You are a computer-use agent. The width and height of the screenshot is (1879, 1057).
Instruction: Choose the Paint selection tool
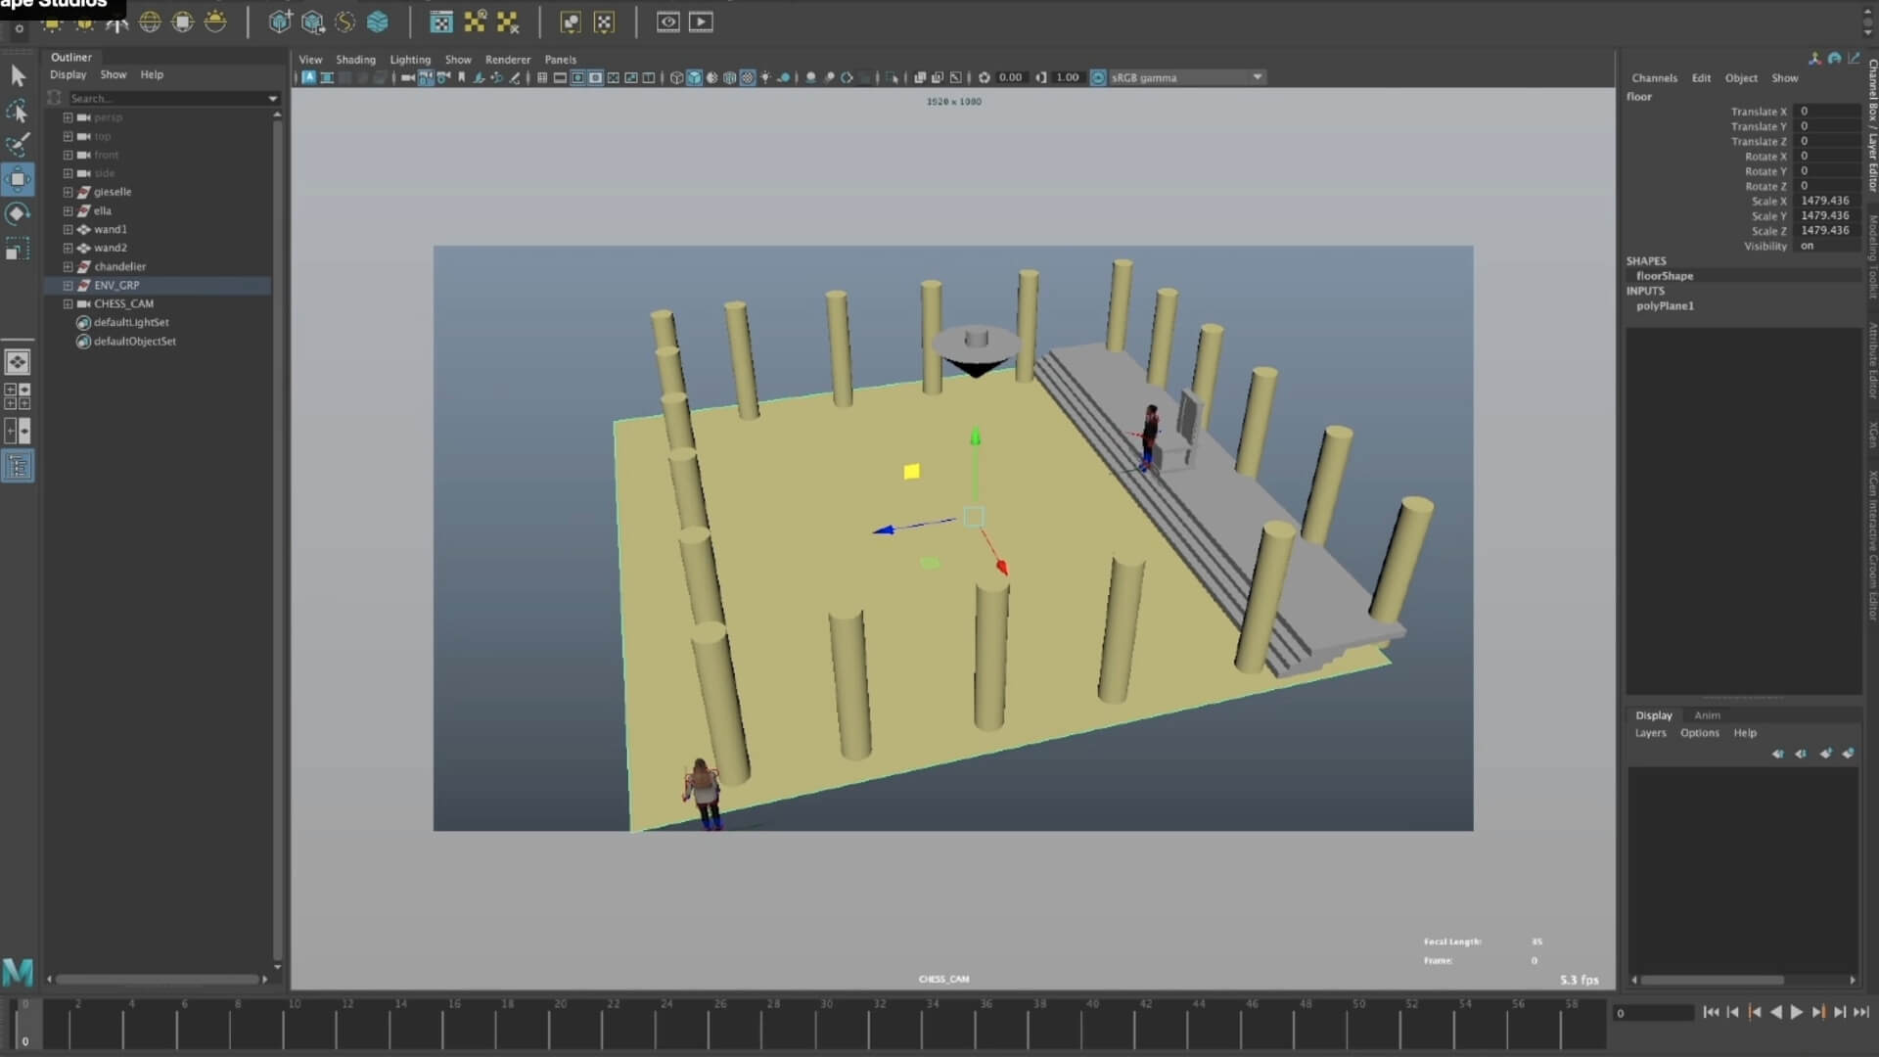(x=18, y=145)
